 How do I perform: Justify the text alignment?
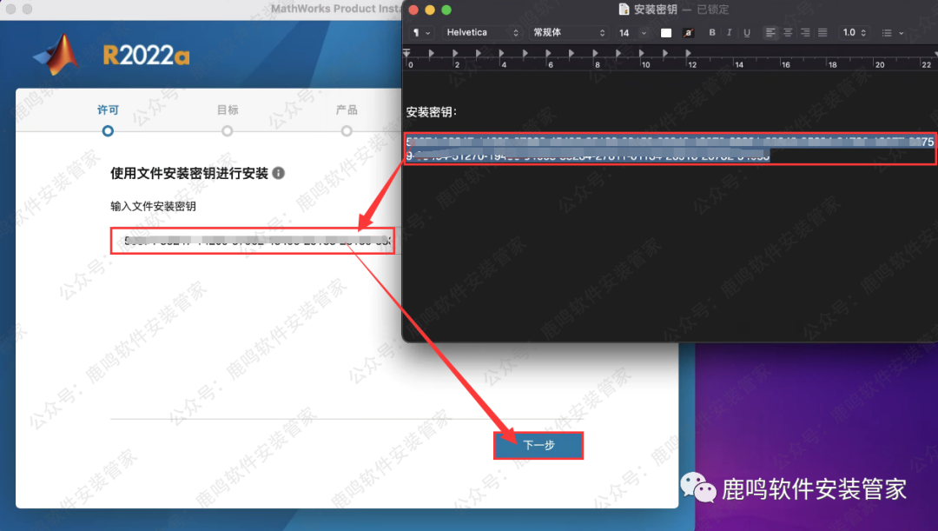click(822, 33)
